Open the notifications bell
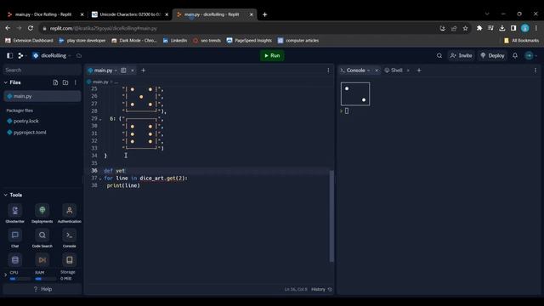 pos(515,55)
